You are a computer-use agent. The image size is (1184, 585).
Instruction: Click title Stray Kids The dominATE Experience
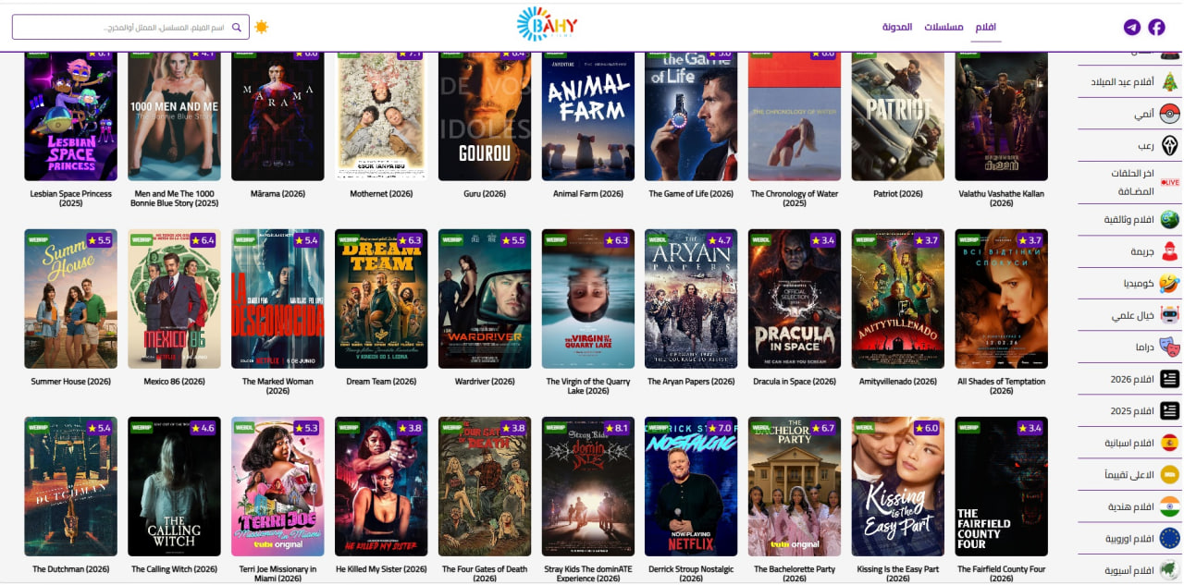(588, 573)
